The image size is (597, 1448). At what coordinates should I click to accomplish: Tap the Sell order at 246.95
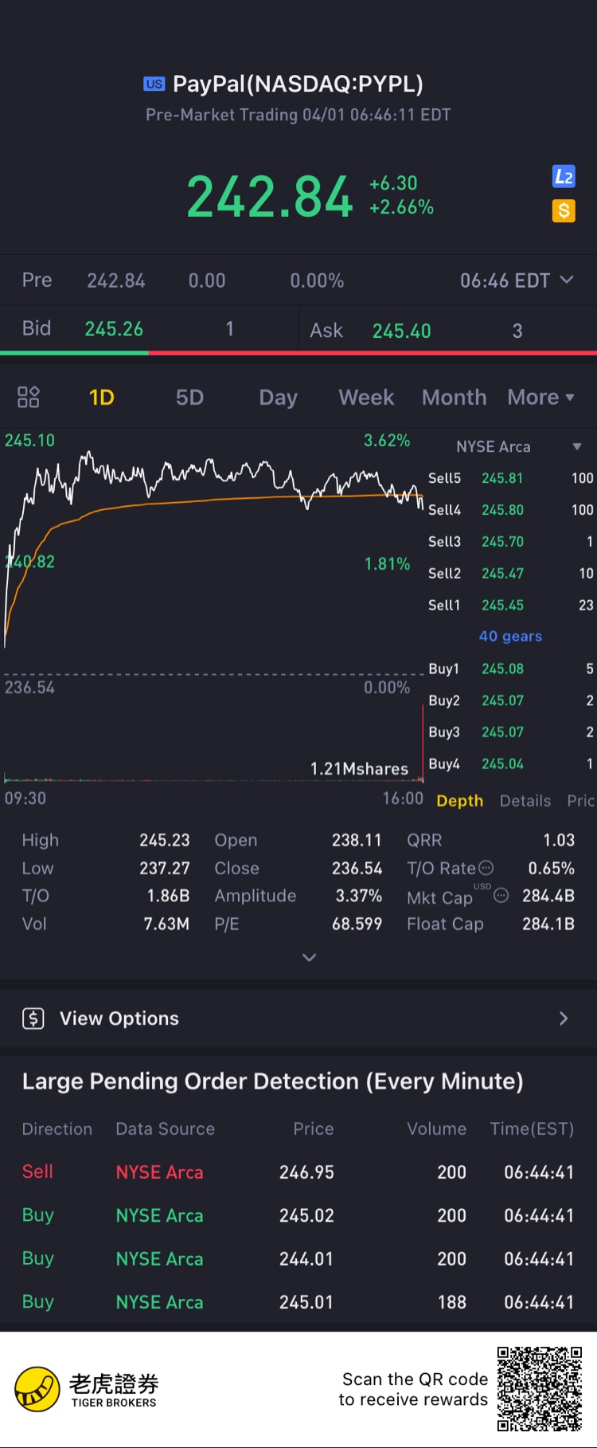(x=298, y=1172)
